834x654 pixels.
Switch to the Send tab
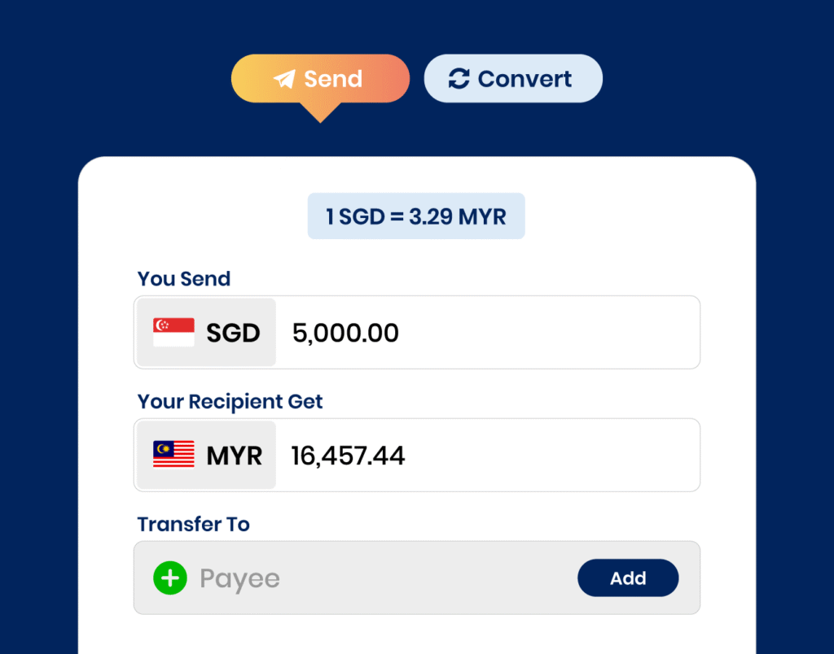pos(320,79)
